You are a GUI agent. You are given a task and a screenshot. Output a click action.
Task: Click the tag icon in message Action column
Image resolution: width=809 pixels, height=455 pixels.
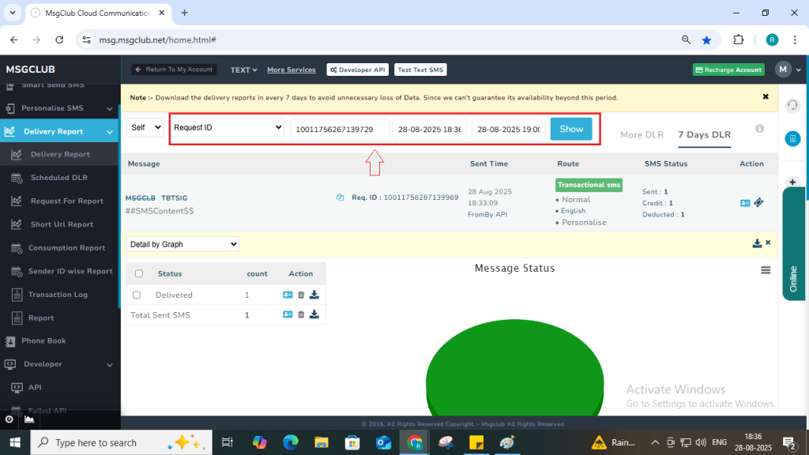point(758,203)
